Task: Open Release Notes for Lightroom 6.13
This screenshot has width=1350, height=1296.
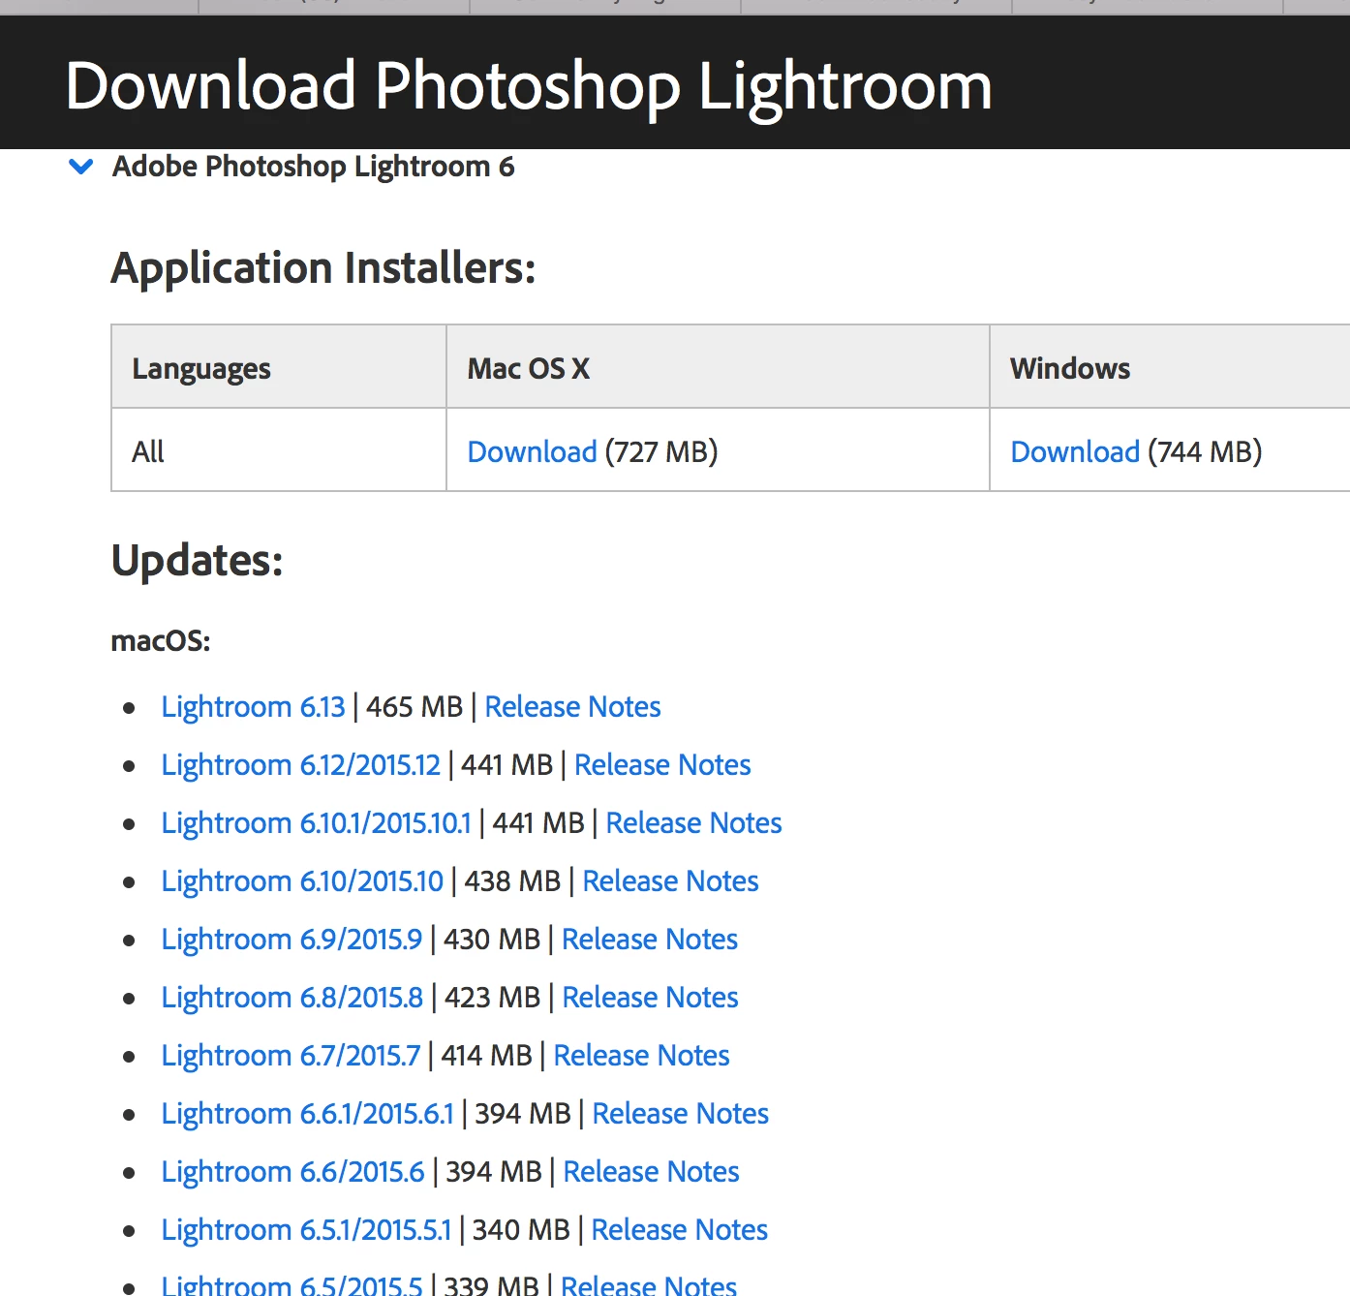Action: (572, 707)
